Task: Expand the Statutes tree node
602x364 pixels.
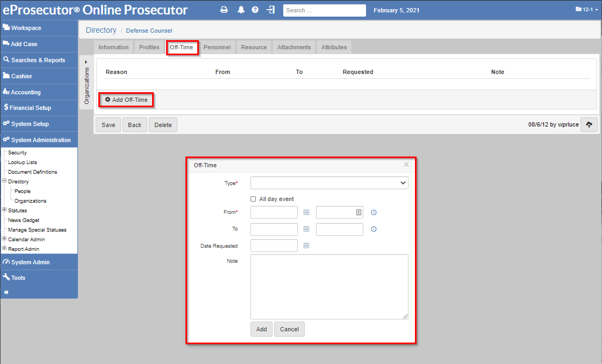Action: pos(4,210)
